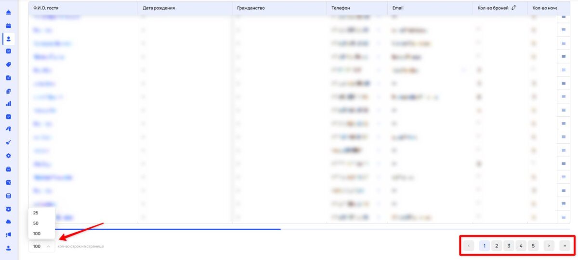Open the calendar section in sidebar

pyautogui.click(x=9, y=25)
